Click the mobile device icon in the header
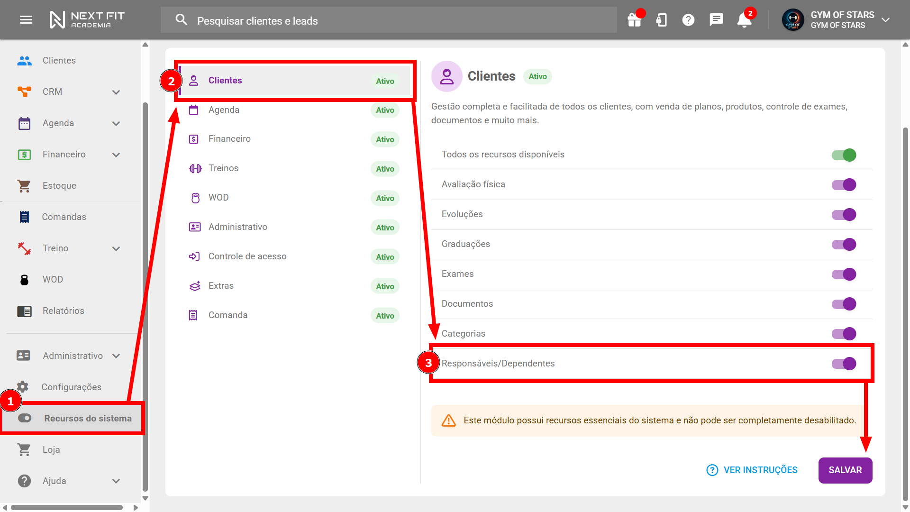Viewport: 910px width, 512px height. (661, 20)
